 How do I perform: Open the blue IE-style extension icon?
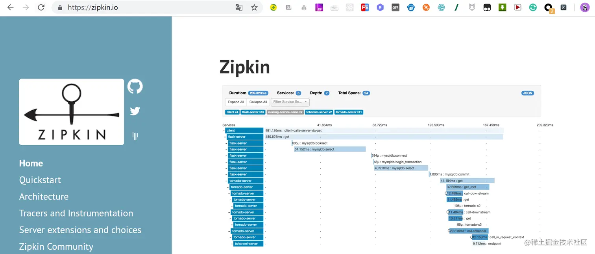(x=411, y=7)
